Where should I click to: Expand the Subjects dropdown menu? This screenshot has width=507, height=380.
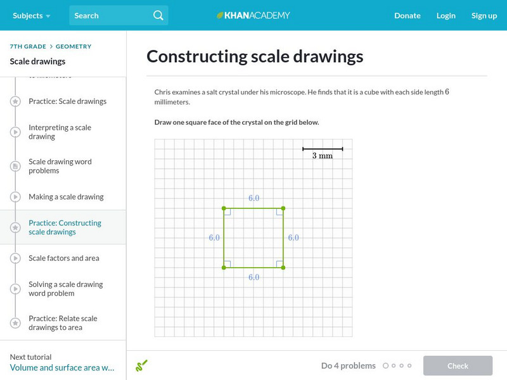click(x=31, y=15)
